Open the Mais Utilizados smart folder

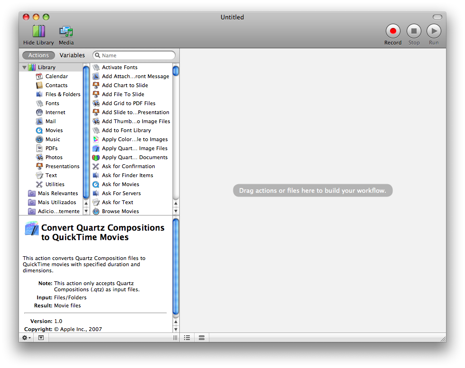[x=51, y=202]
